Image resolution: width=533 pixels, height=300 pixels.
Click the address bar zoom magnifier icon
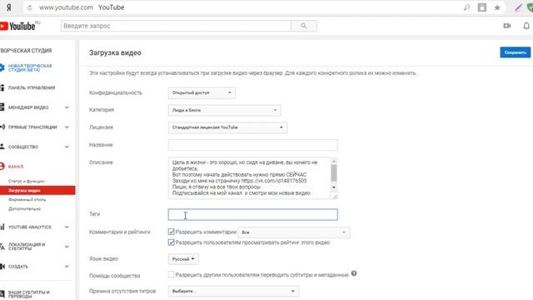point(467,7)
